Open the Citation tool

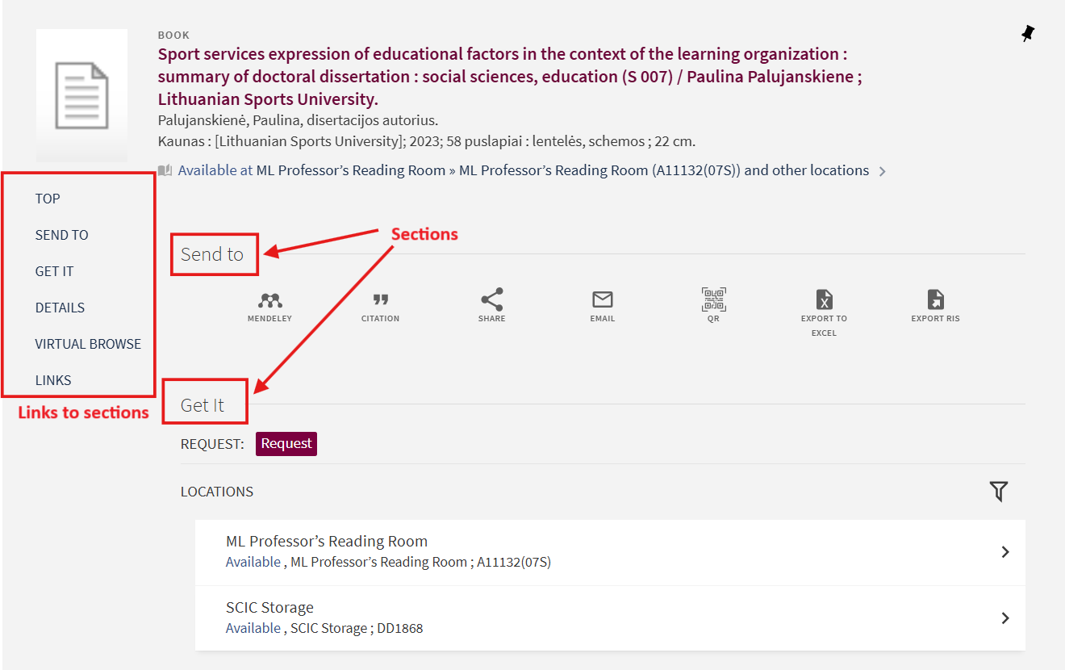pos(380,301)
